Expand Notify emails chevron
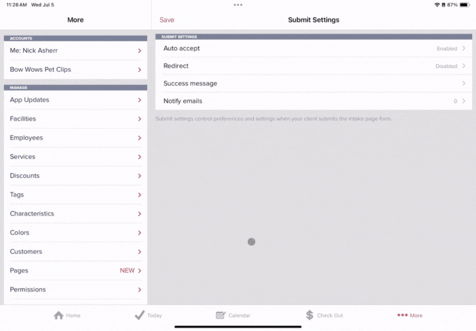 point(463,101)
